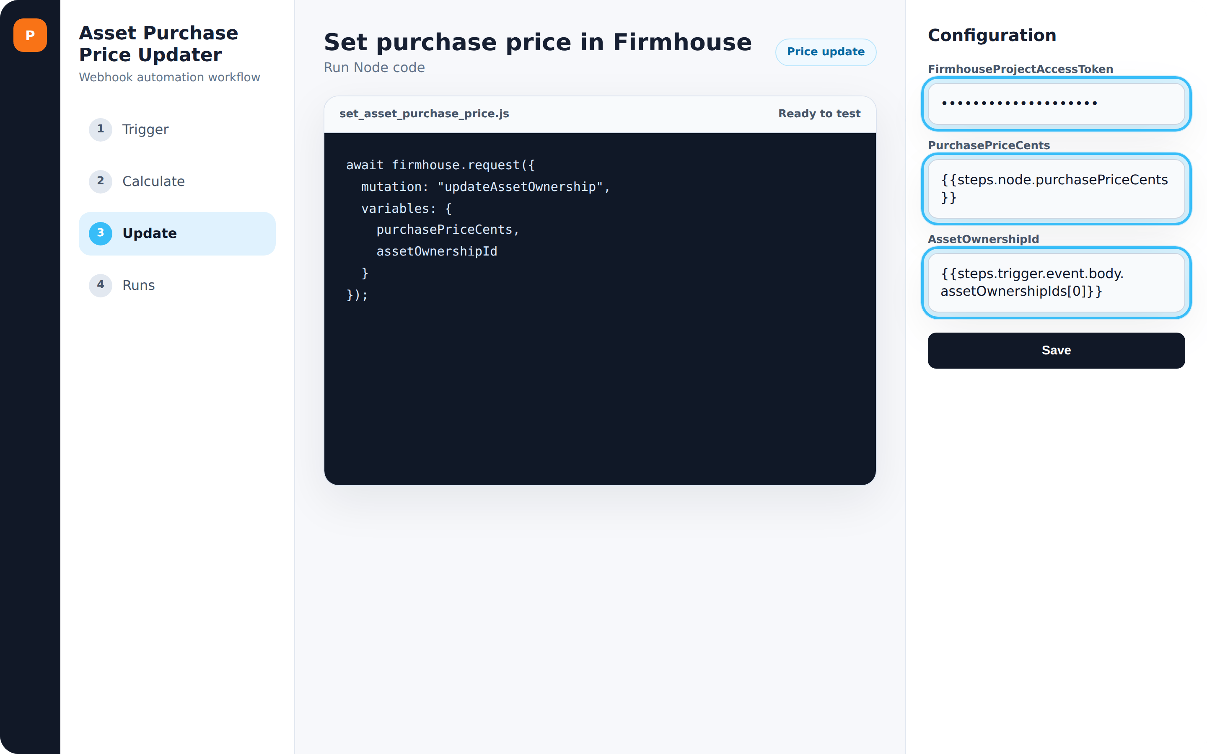Screen dimensions: 1207x754
Task: Click the 'purchasePriceCents,' code line
Action: tap(448, 230)
